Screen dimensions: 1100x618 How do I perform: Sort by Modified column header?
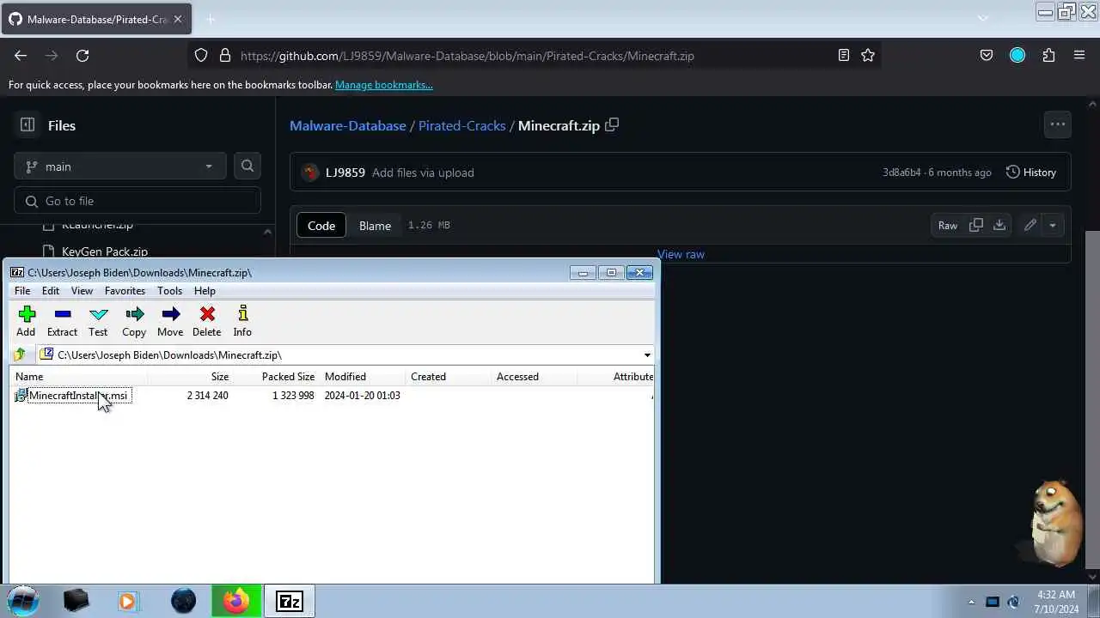363,377
